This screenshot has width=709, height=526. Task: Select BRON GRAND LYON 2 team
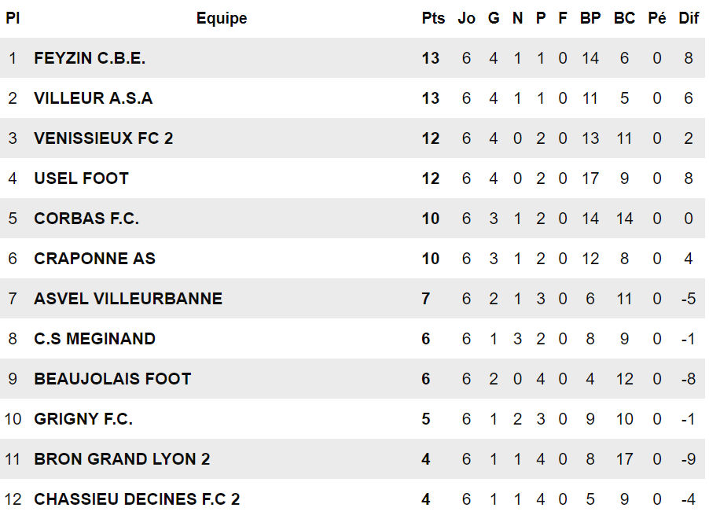pos(122,459)
